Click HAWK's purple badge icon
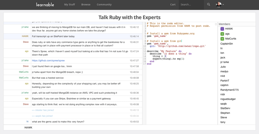The image size is (259, 134). pos(222,29)
